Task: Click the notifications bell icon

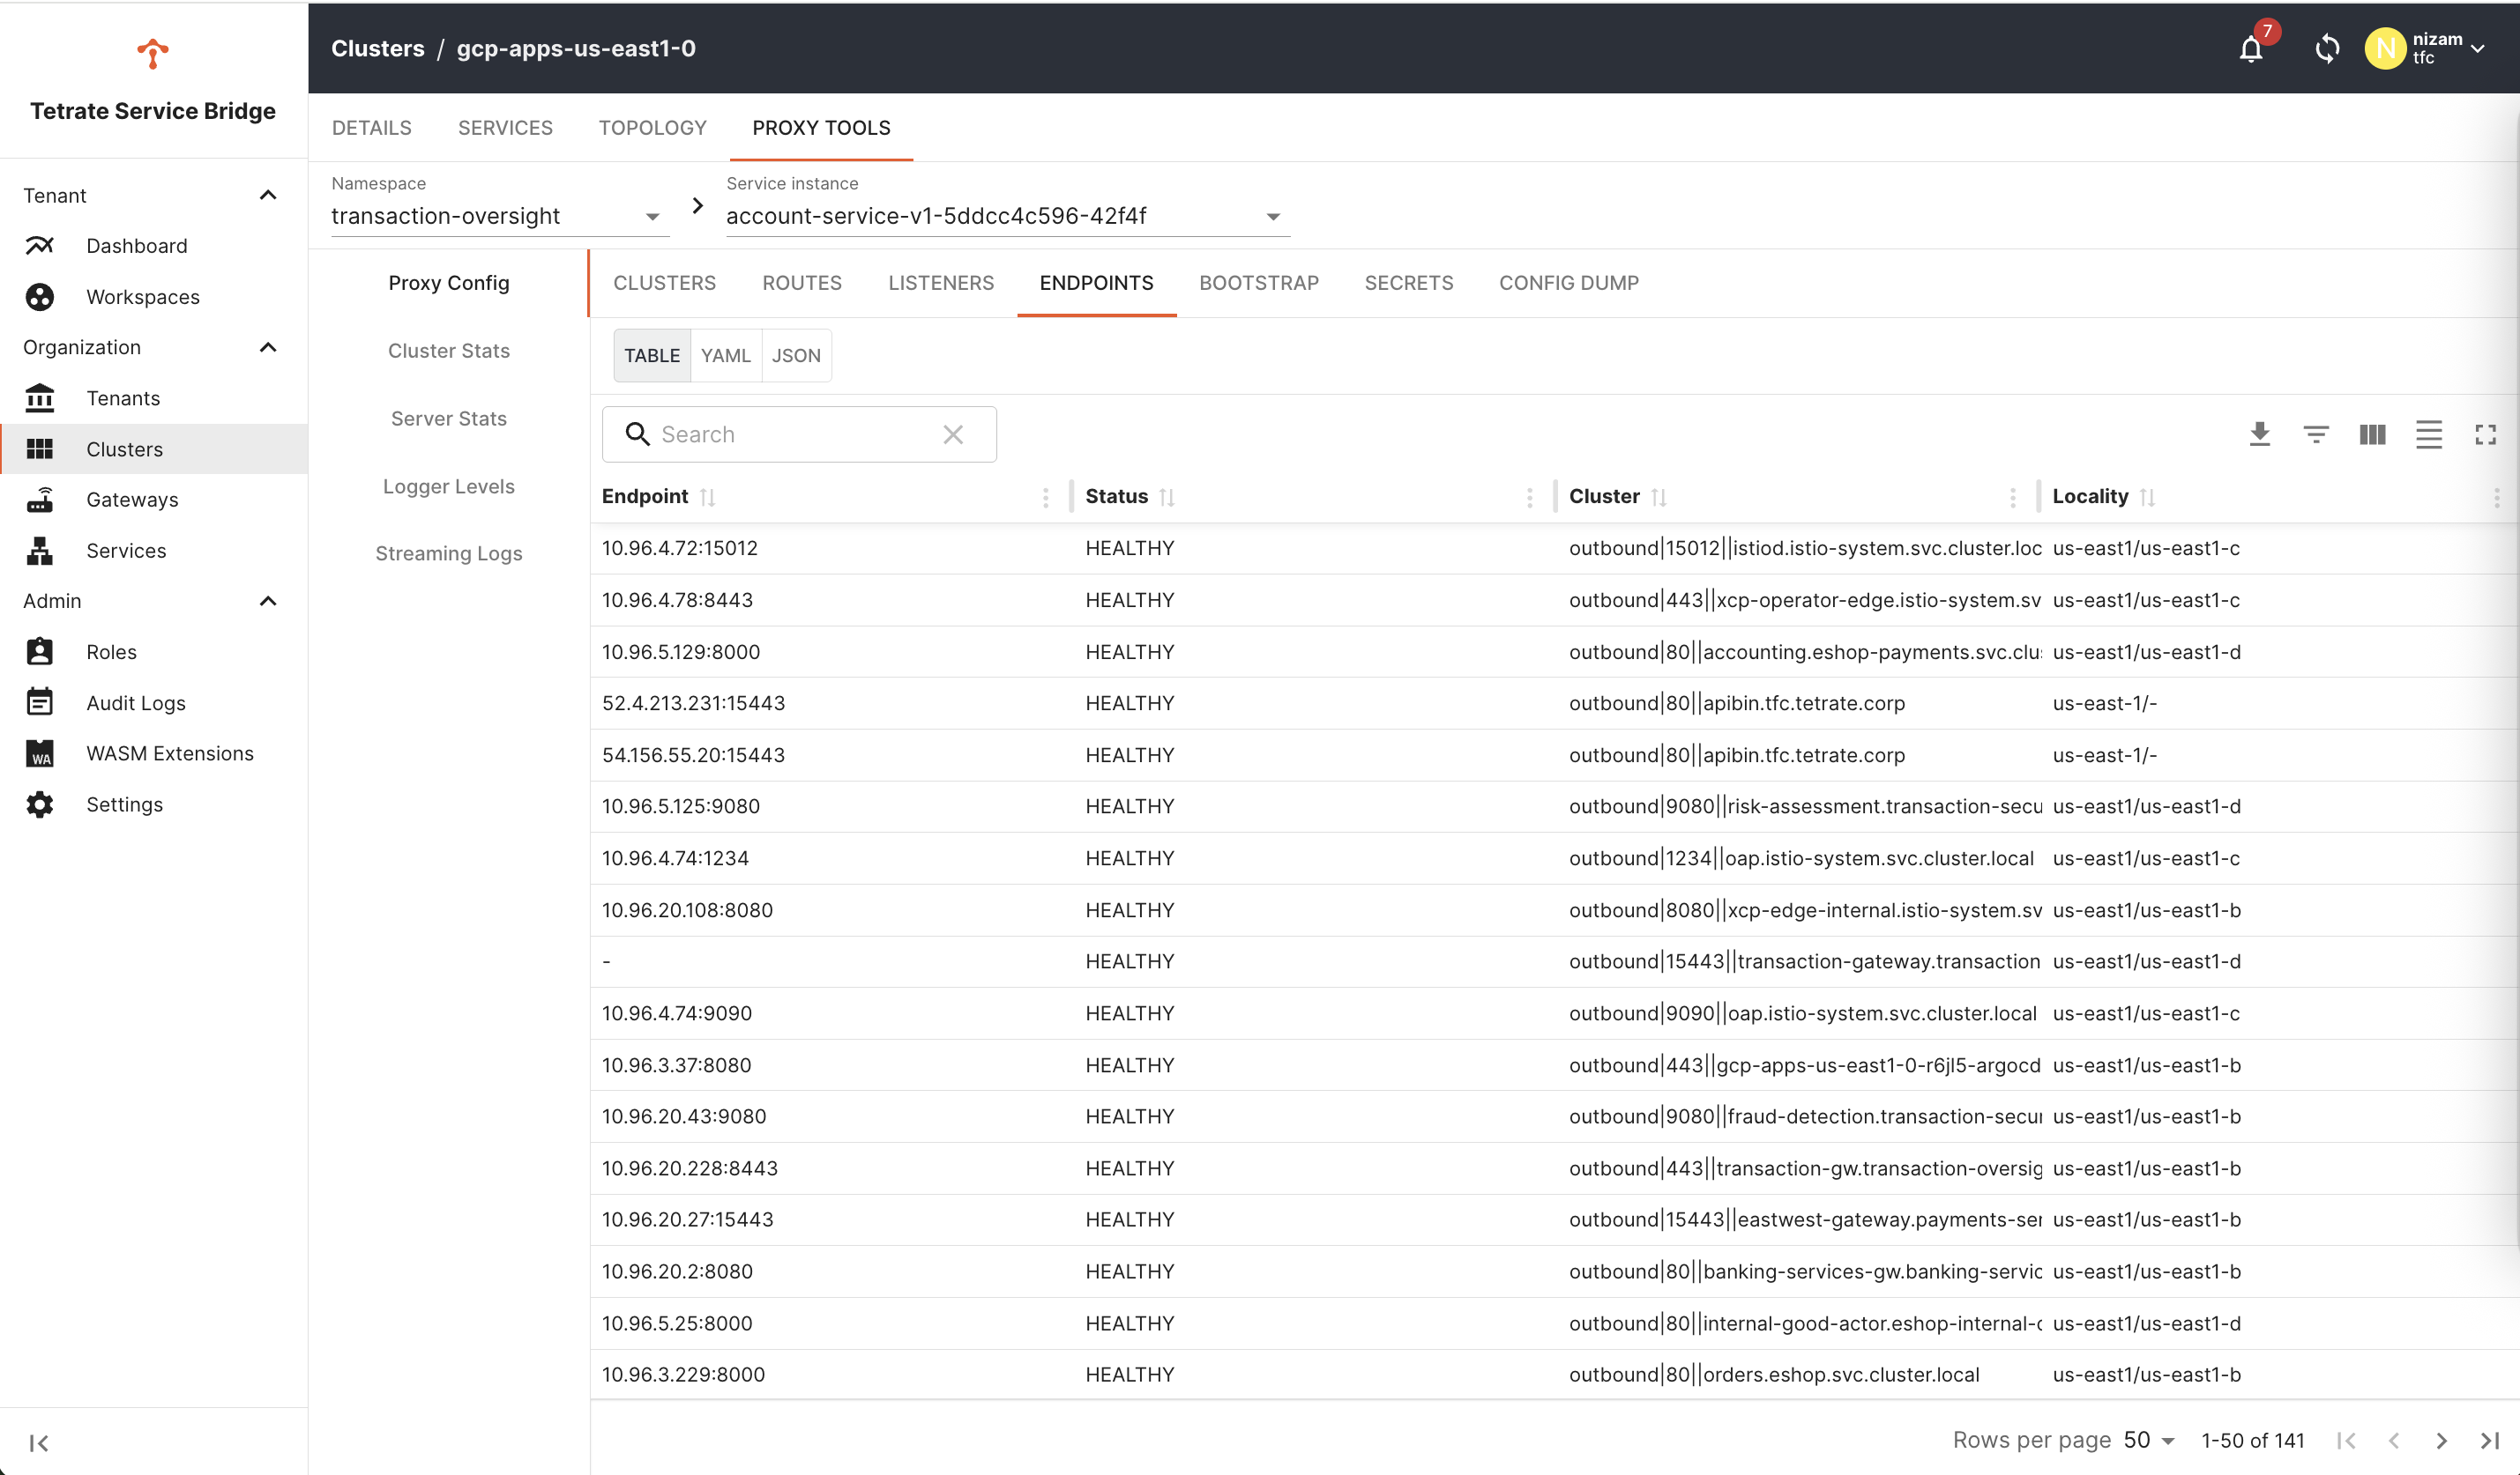Action: tap(2250, 48)
